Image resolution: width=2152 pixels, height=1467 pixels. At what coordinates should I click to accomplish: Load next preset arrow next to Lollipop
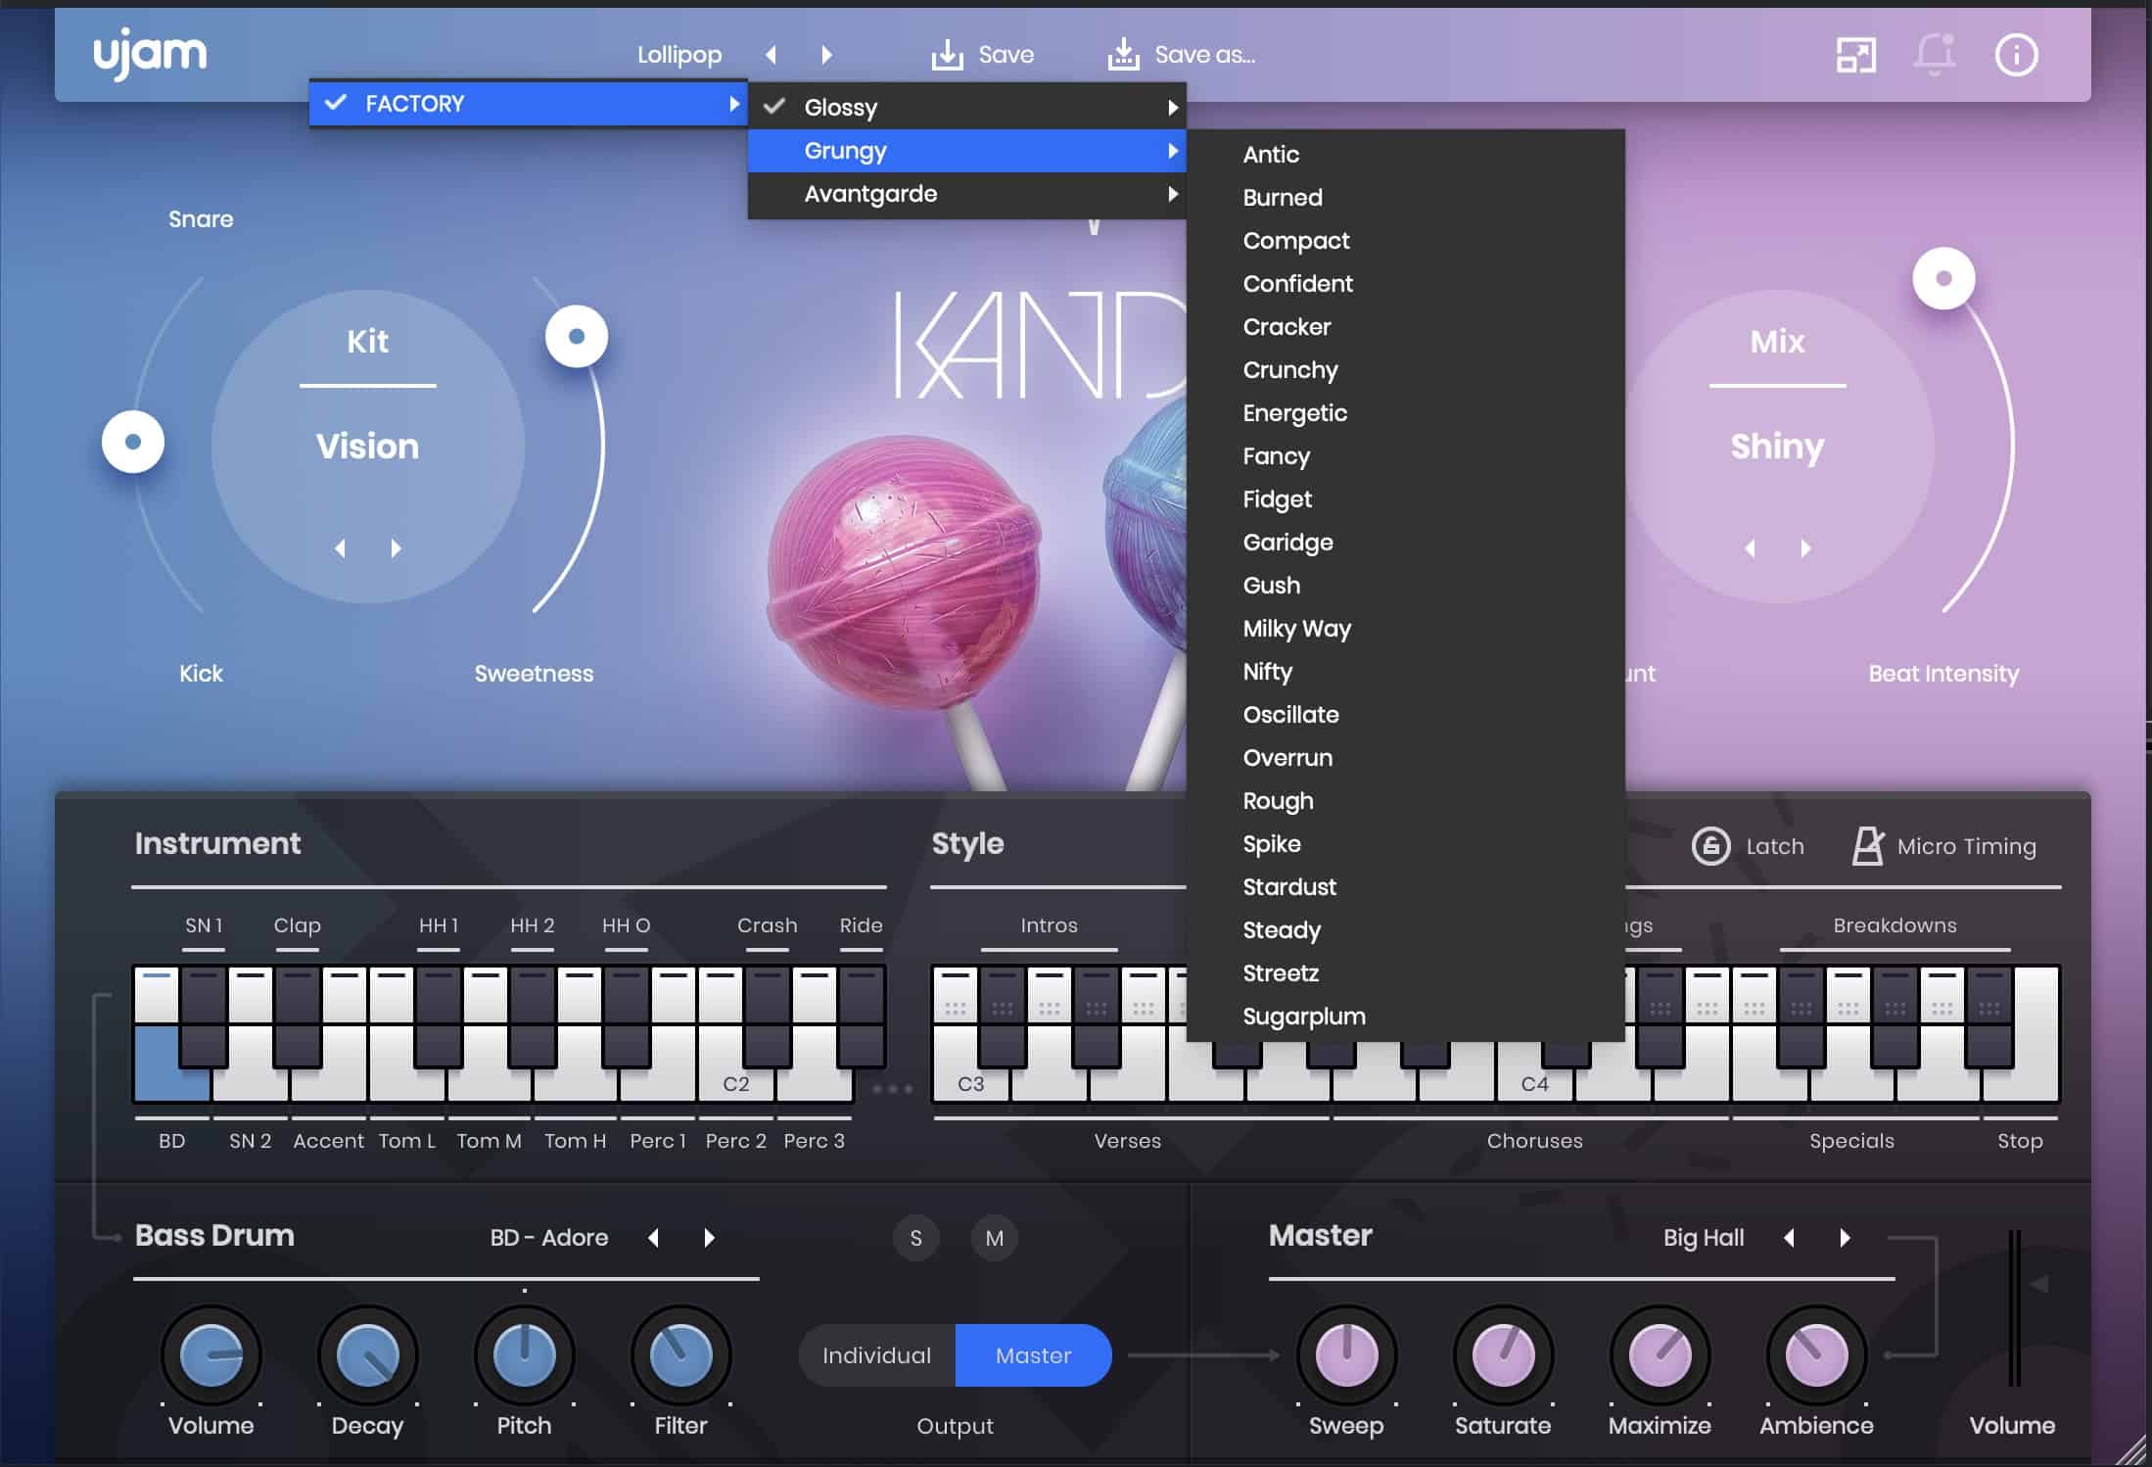click(x=826, y=55)
